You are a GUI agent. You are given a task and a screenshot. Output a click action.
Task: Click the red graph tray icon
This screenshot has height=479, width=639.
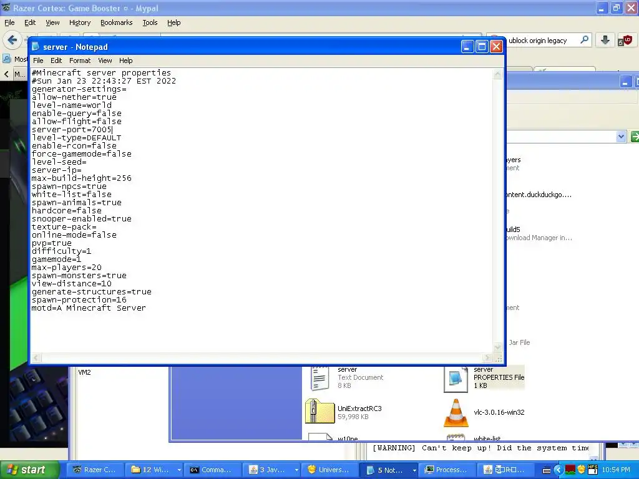(x=570, y=470)
